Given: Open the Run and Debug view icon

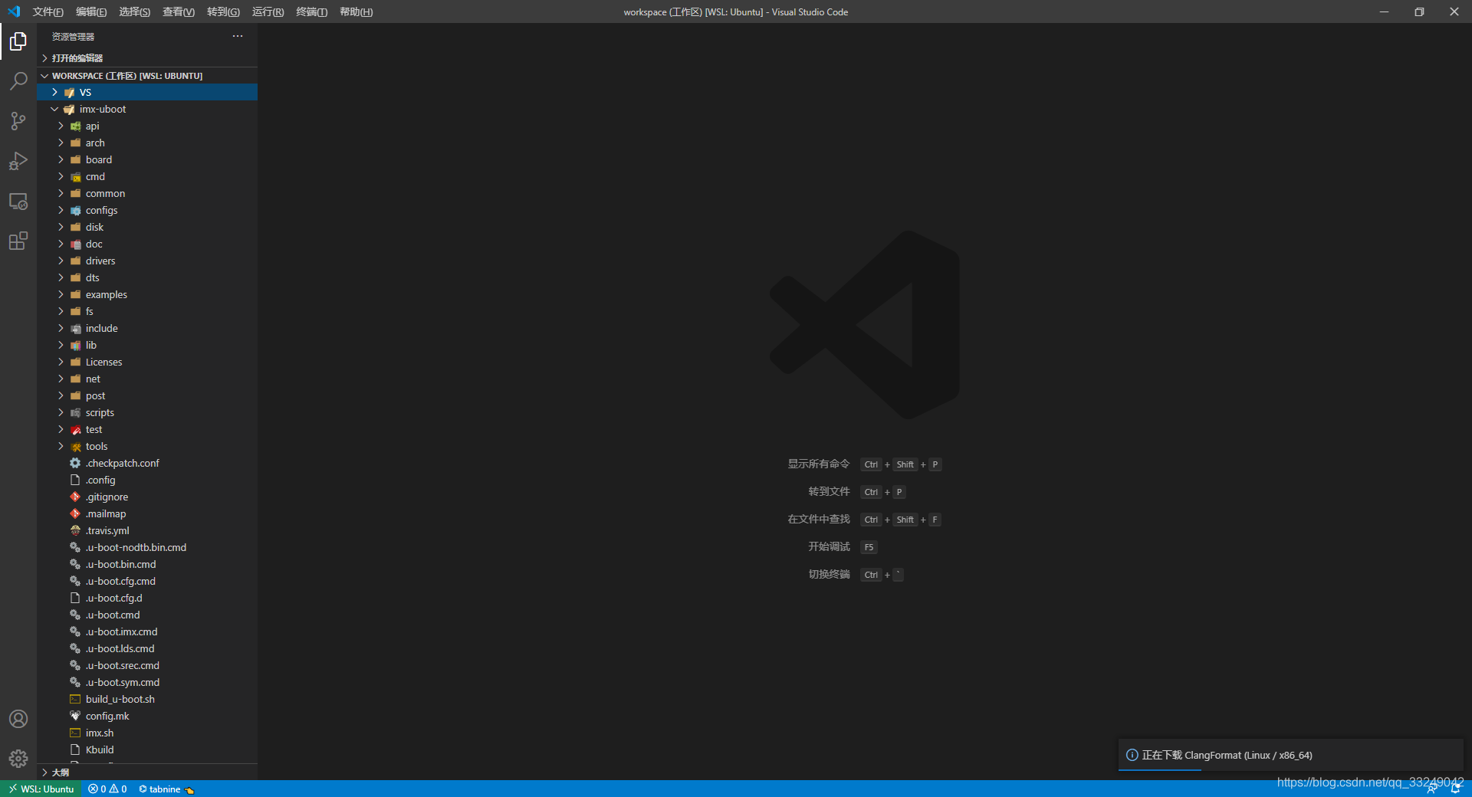Looking at the screenshot, I should click(18, 161).
